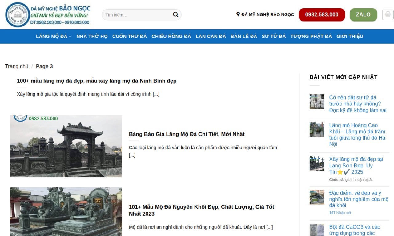Click excerpt starting Các loại lăng mộ đá
Image resolution: width=394 pixels, height=236 pixels.
tap(203, 151)
